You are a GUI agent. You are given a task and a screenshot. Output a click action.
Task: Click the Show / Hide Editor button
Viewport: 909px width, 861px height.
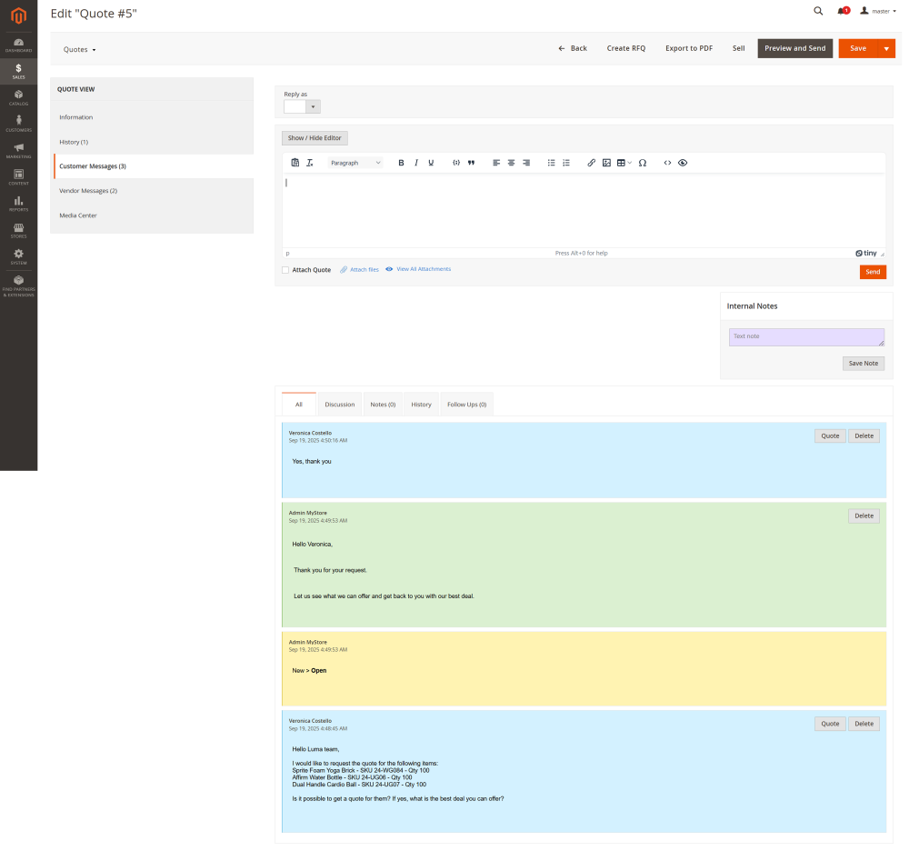click(x=315, y=138)
